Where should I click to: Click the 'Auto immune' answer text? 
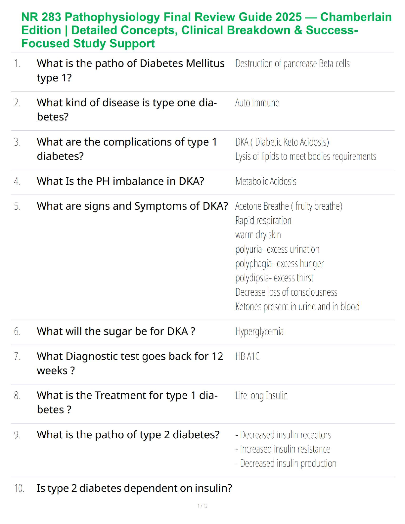click(257, 103)
